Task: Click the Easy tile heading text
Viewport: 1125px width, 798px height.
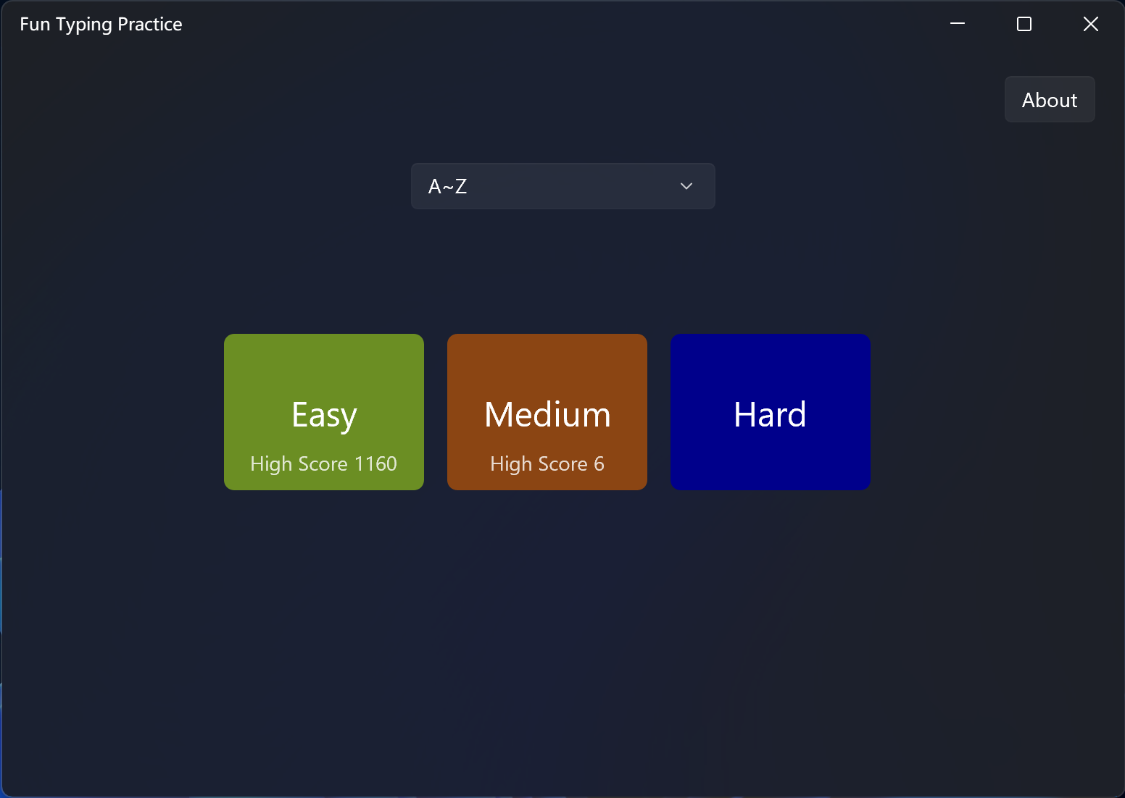Action: click(x=323, y=414)
